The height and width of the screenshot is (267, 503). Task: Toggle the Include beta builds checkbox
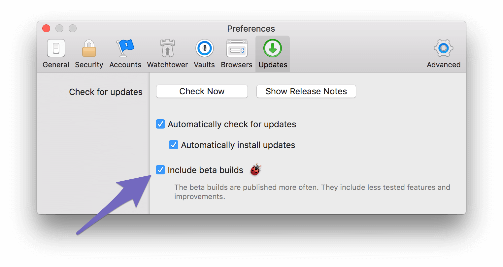(160, 170)
